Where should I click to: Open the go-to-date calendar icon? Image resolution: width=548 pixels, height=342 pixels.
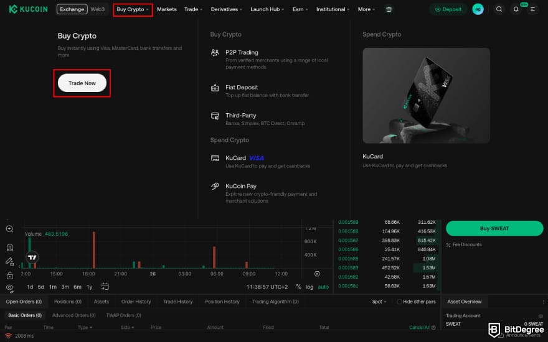[x=105, y=287]
